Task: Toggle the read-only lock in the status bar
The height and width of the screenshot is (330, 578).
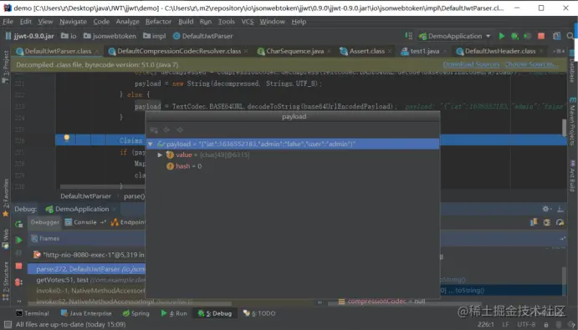Action: [546, 324]
